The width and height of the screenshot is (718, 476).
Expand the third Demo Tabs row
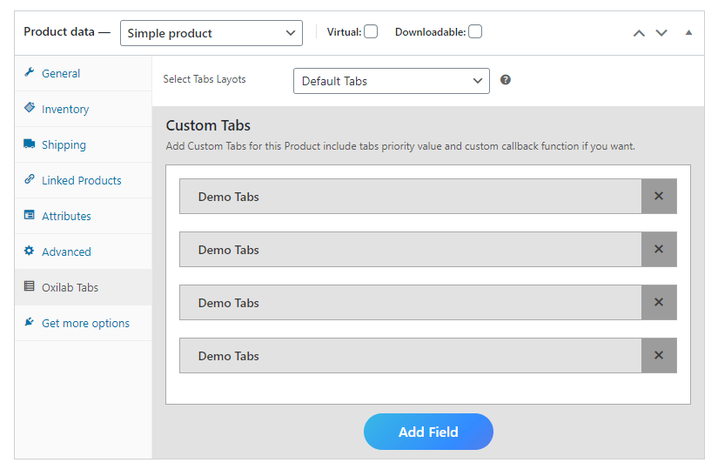tap(410, 303)
